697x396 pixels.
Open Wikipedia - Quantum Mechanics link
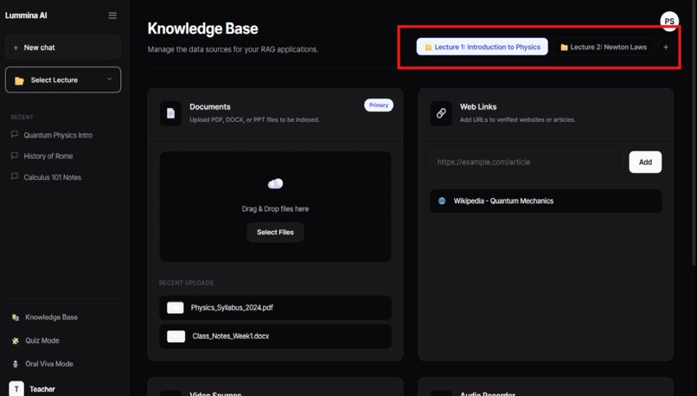point(546,201)
